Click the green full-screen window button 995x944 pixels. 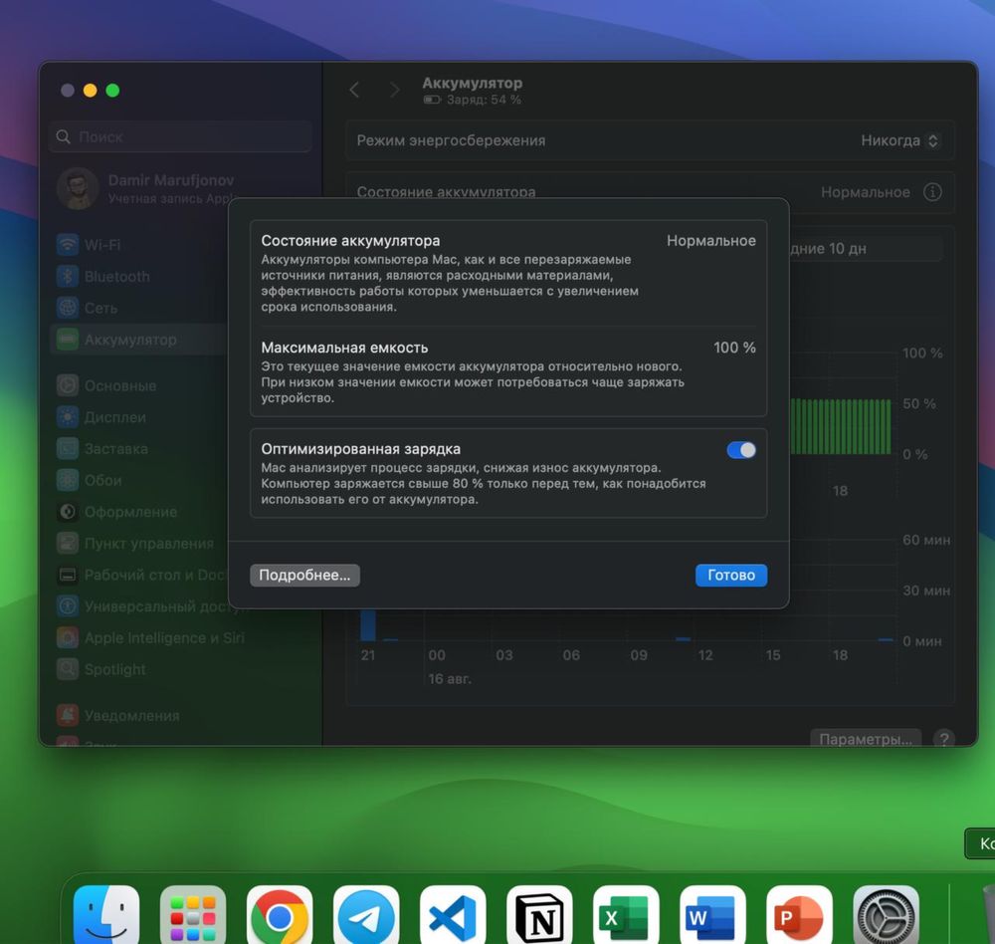tap(113, 91)
